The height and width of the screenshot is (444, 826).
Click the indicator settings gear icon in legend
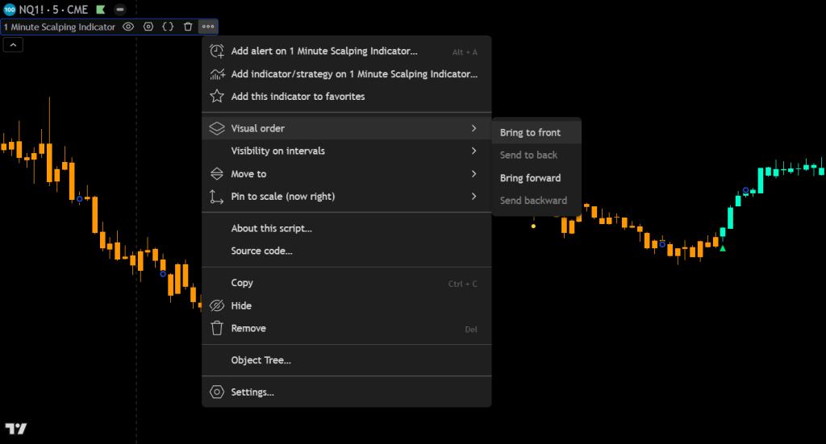(148, 27)
